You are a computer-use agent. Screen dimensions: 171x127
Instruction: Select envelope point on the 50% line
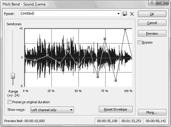(79, 66)
